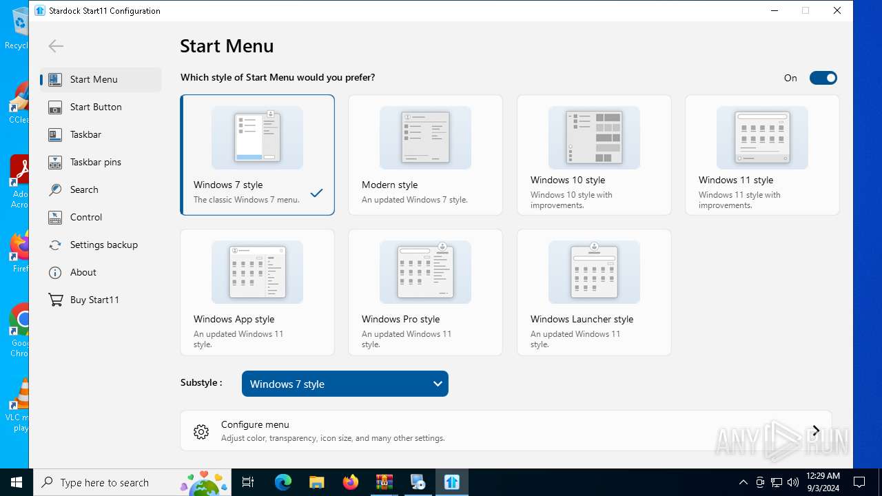The height and width of the screenshot is (496, 882).
Task: Click the Start Button sidebar icon
Action: pos(55,107)
